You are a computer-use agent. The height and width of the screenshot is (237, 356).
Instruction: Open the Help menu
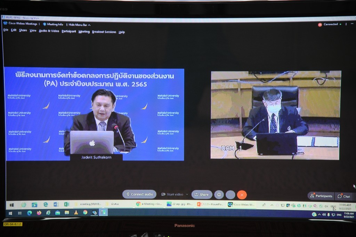122,32
